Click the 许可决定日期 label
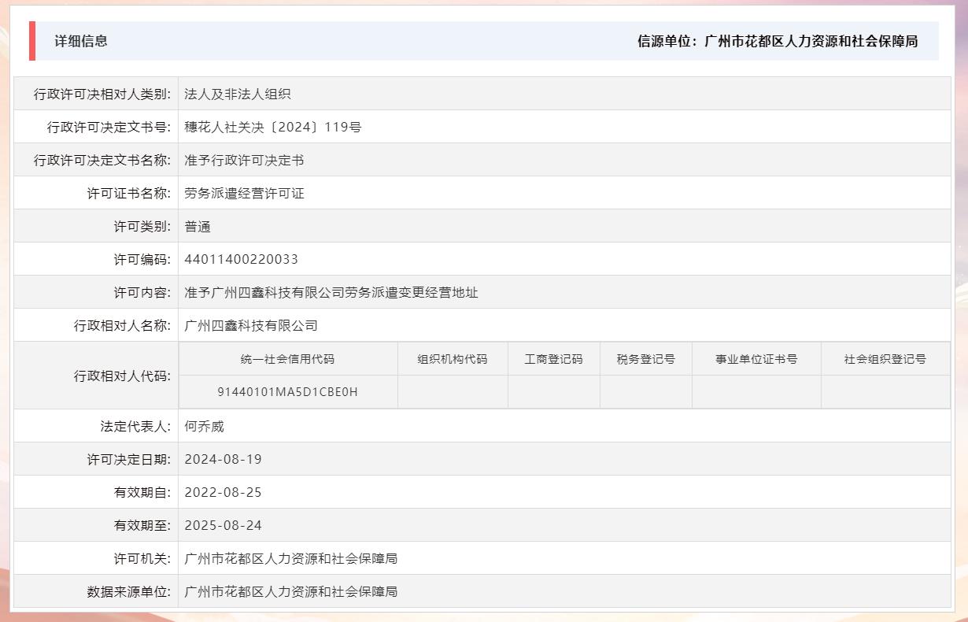The image size is (968, 622). 128,459
